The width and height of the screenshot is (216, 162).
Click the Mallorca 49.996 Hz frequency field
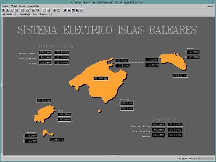click(x=101, y=78)
